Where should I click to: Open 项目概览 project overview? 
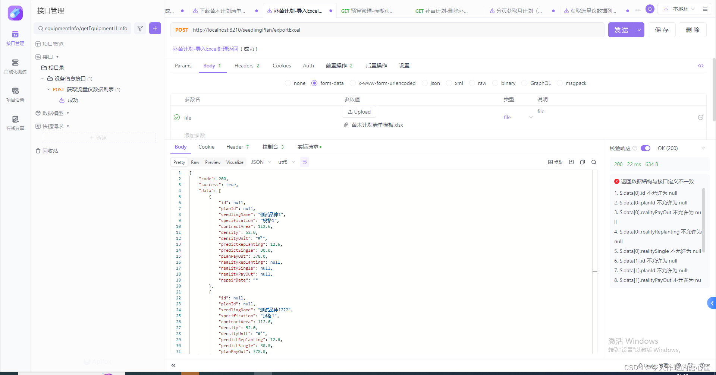point(50,44)
